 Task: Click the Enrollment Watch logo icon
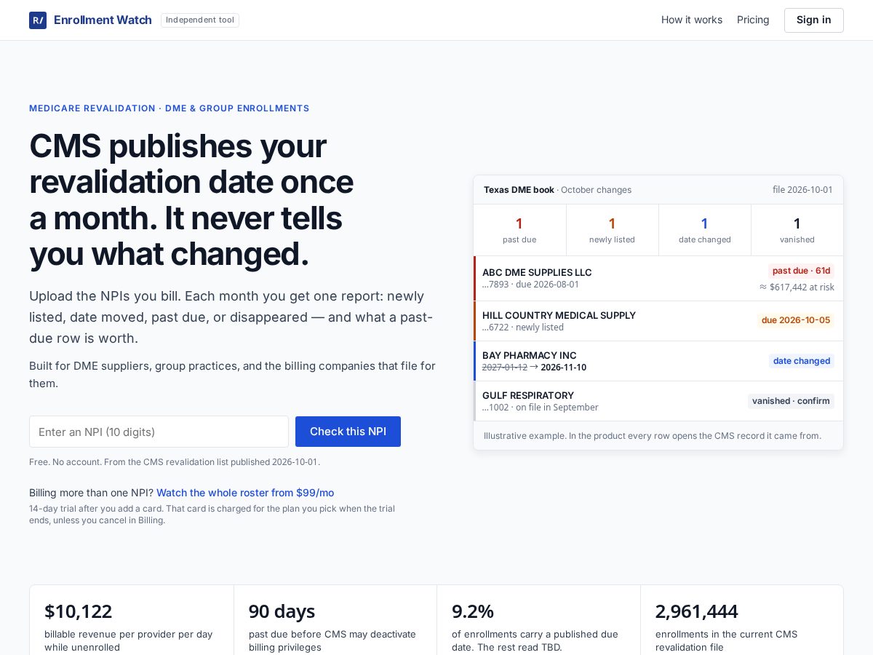point(38,20)
